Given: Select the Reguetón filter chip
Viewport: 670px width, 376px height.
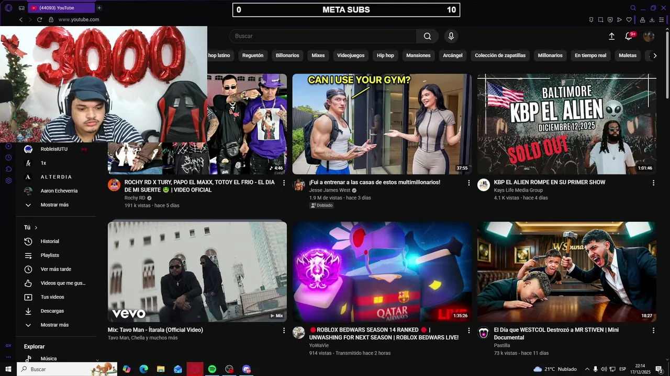Looking at the screenshot, I should coord(253,55).
